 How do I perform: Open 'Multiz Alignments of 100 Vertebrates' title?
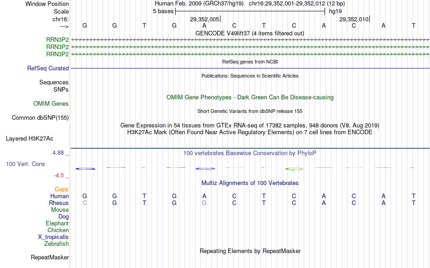click(x=250, y=183)
